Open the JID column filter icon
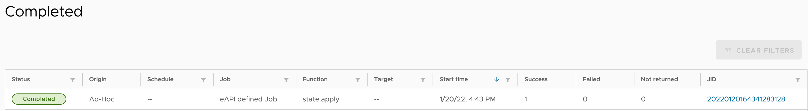This screenshot has height=111, width=808. [x=798, y=80]
